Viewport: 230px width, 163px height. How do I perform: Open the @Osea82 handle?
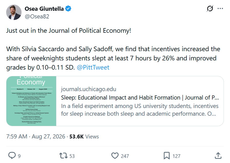tap(37, 16)
